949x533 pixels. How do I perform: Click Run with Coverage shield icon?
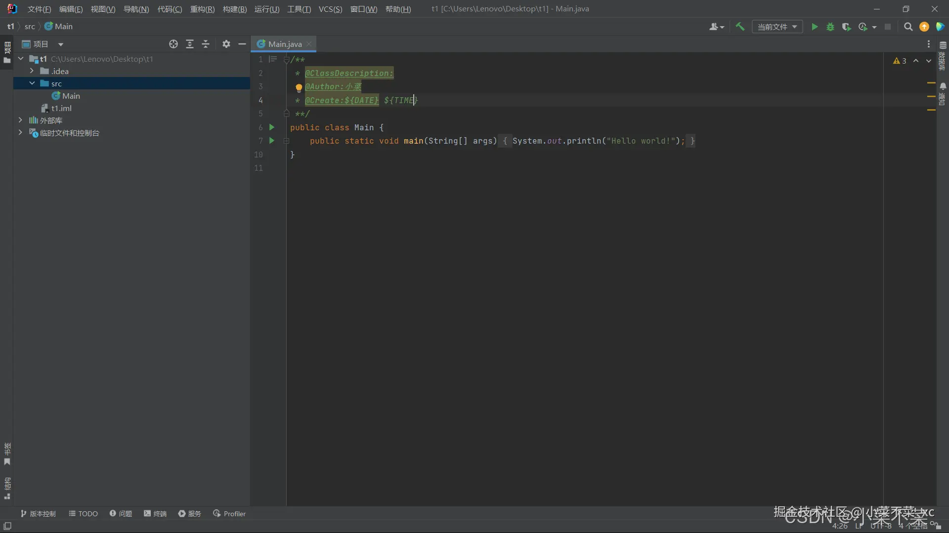click(846, 27)
